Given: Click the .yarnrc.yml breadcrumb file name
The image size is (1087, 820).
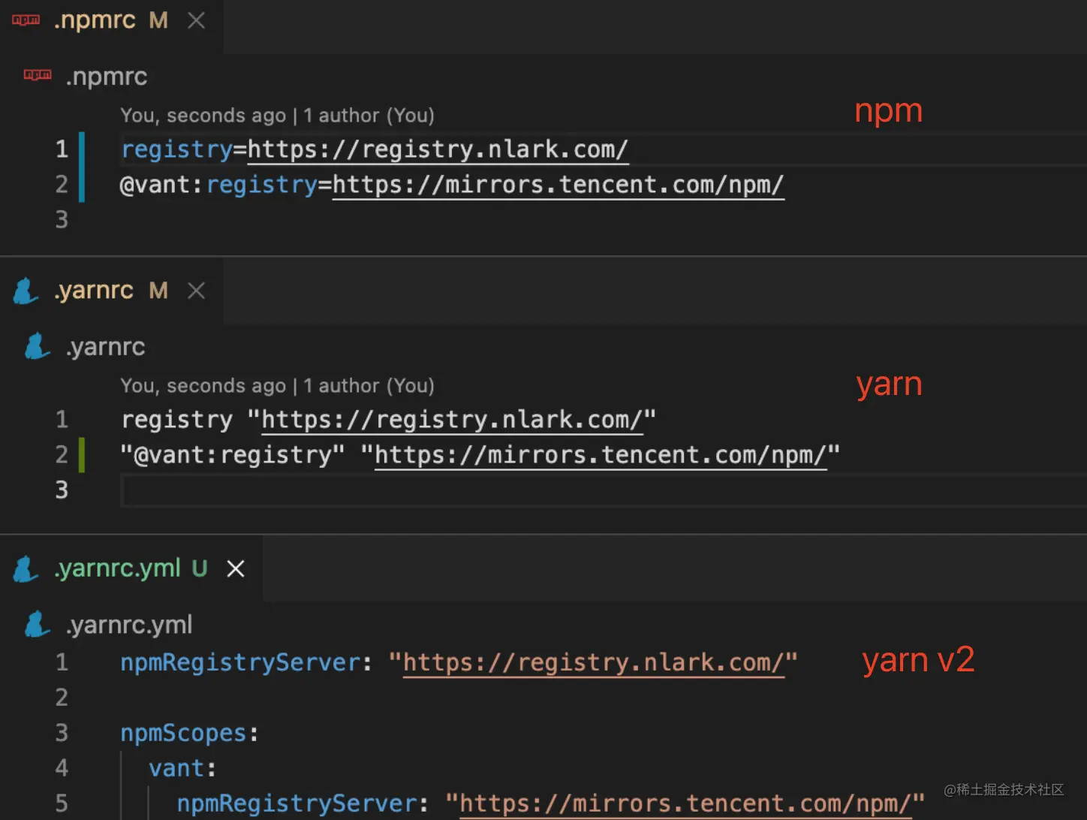Looking at the screenshot, I should pos(129,625).
